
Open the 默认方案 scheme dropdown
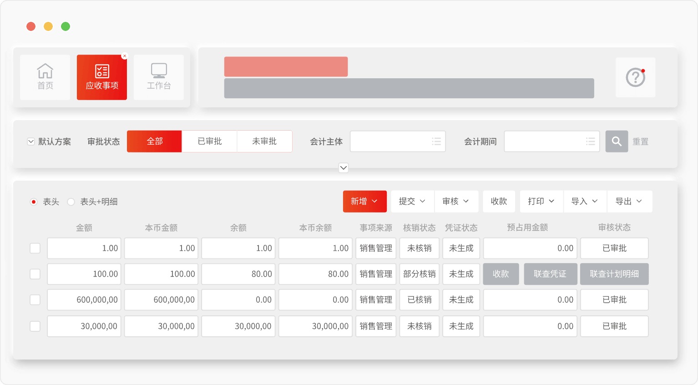point(31,142)
